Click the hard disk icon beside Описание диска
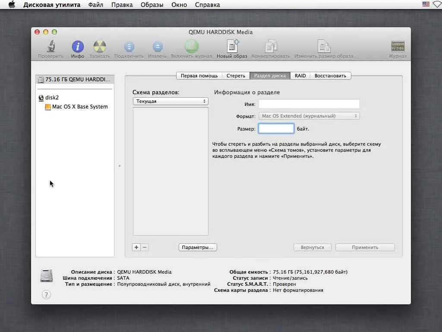Image resolution: width=442 pixels, height=332 pixels. [x=47, y=275]
